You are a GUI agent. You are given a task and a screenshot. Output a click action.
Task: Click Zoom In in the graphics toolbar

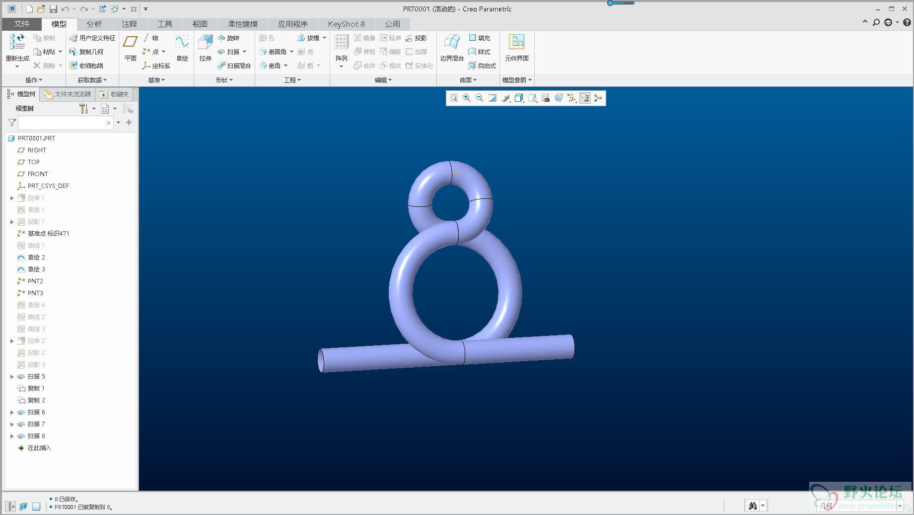[467, 98]
